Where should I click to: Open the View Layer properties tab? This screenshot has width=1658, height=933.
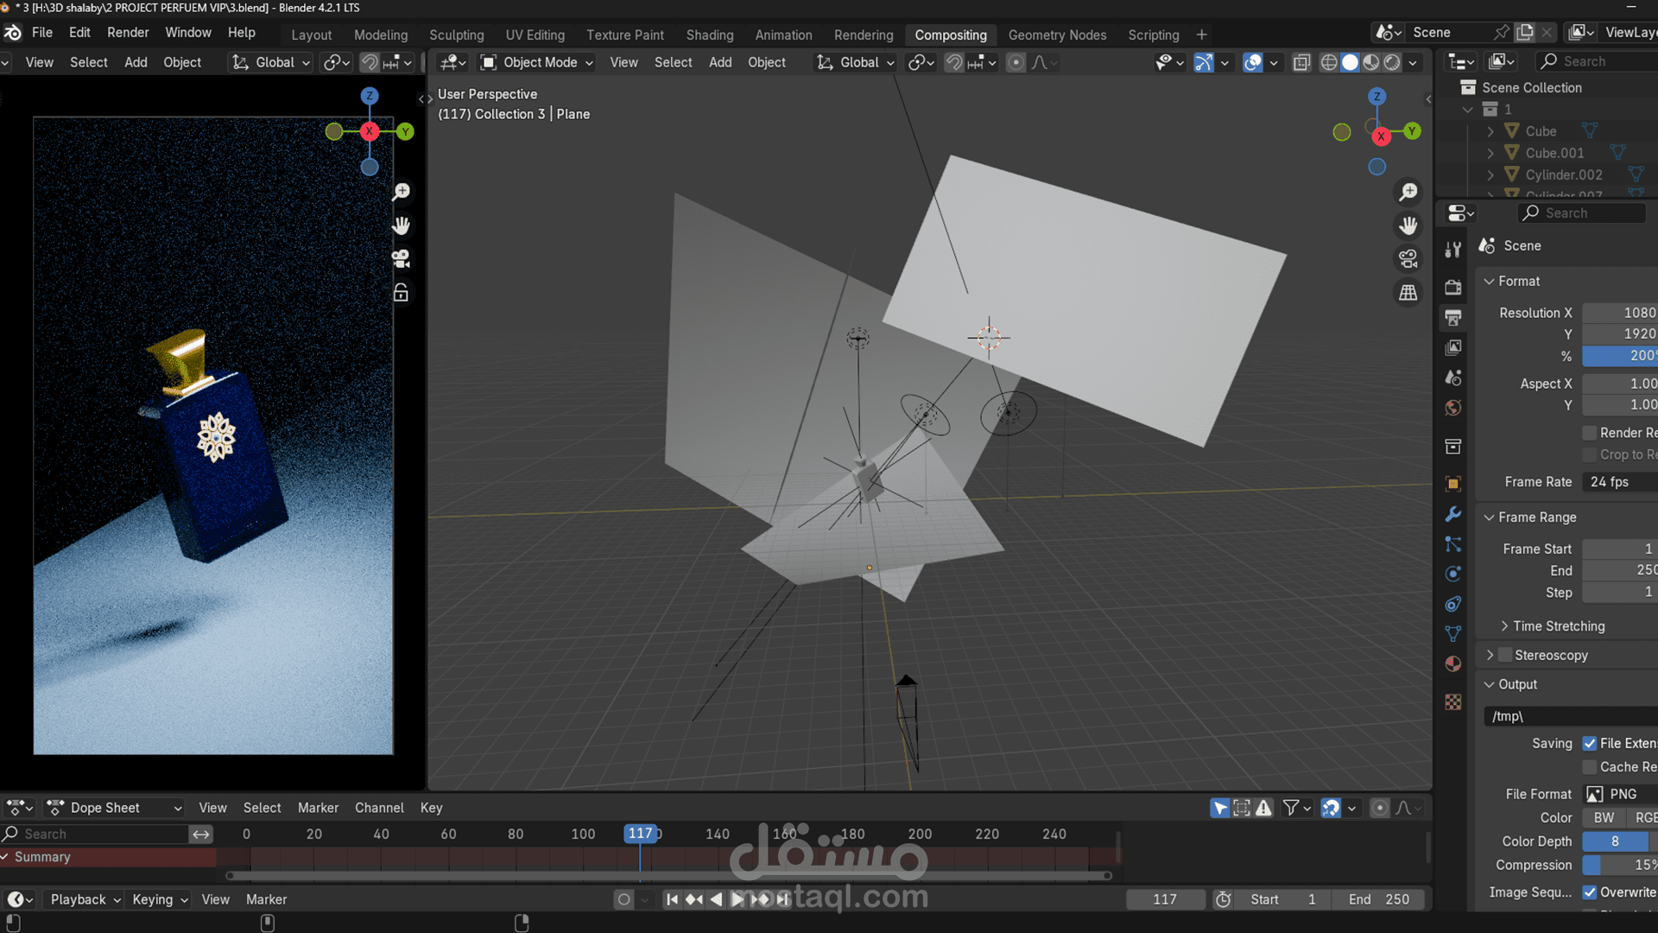[1453, 347]
